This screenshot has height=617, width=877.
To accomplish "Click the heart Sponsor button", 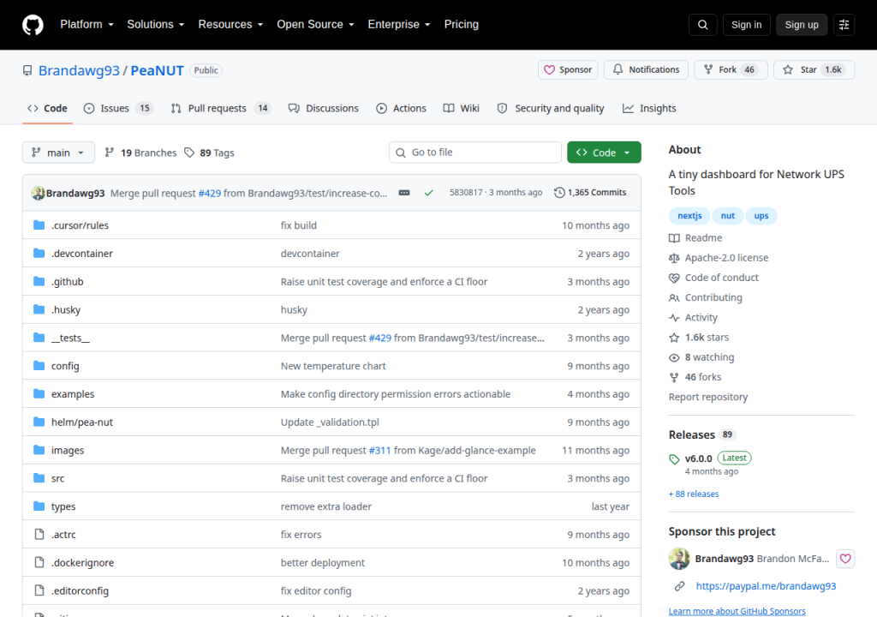I will pos(568,69).
